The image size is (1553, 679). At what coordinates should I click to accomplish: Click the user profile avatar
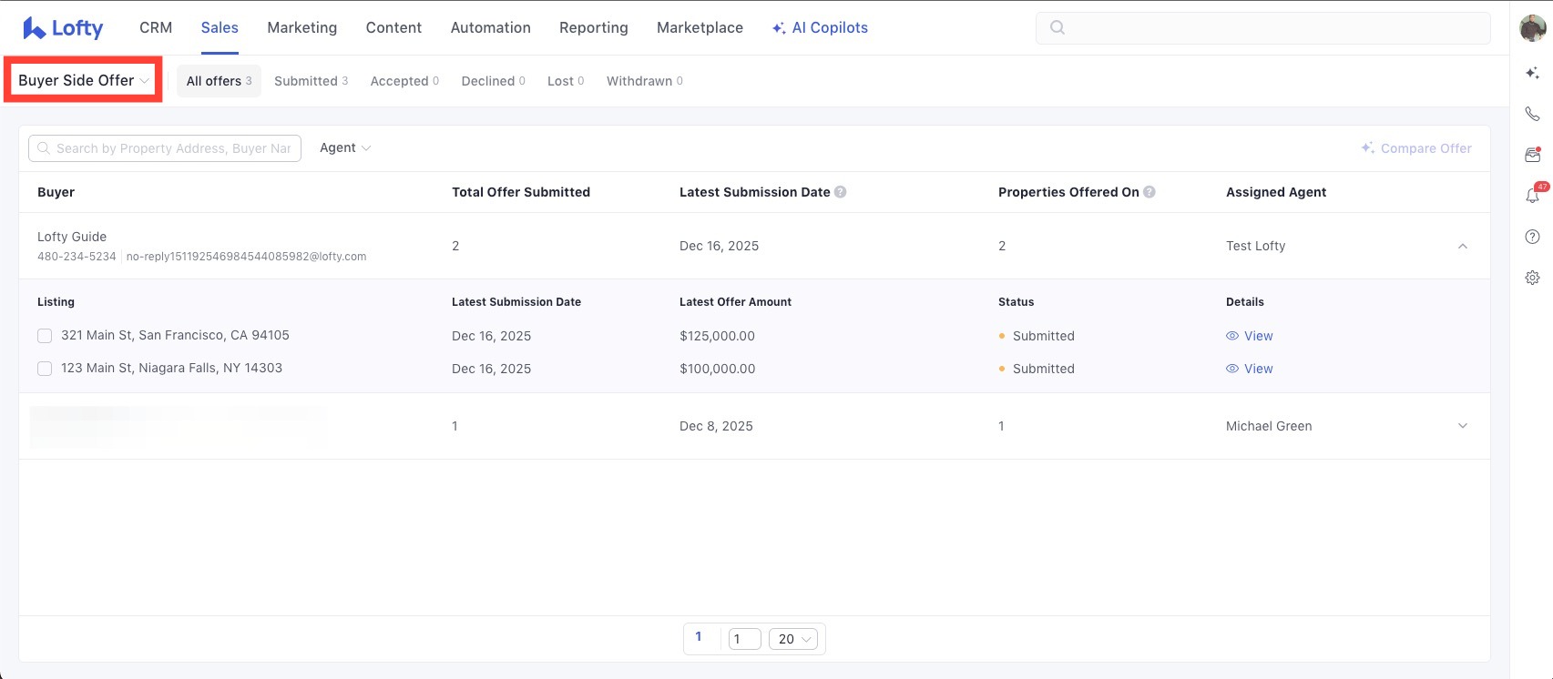pos(1532,28)
